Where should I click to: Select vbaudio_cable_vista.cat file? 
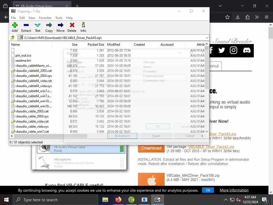32,121
